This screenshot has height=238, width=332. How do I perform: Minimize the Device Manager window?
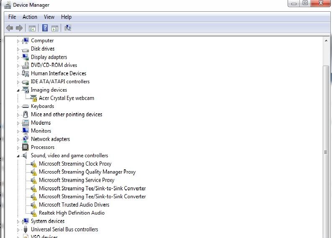294,3
